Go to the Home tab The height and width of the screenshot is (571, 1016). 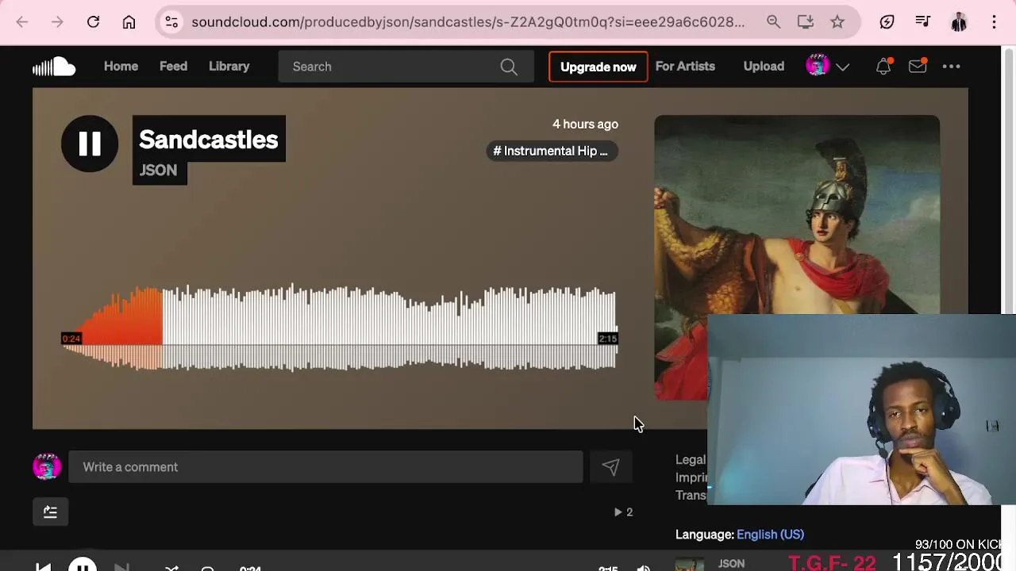coord(121,67)
